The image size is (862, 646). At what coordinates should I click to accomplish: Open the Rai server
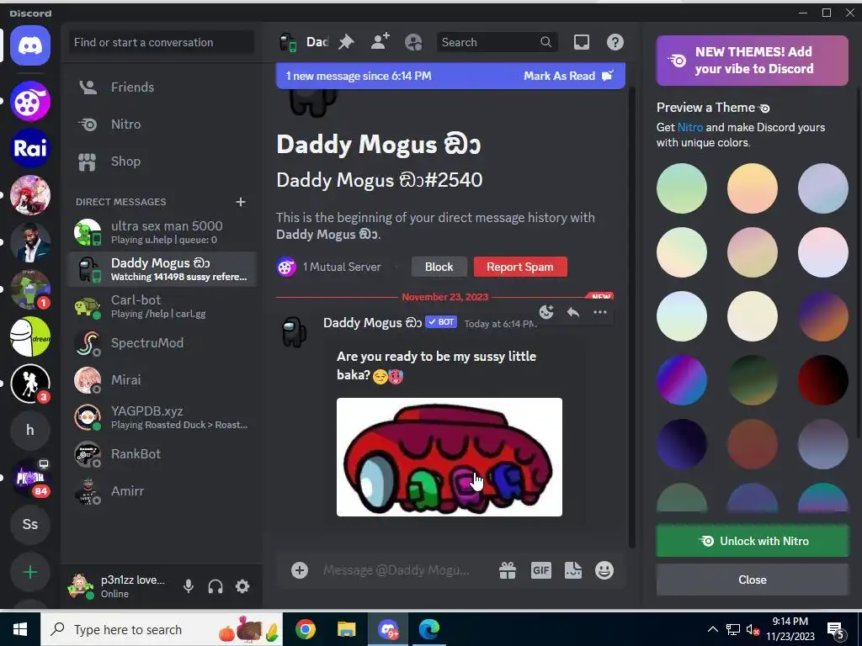(30, 148)
